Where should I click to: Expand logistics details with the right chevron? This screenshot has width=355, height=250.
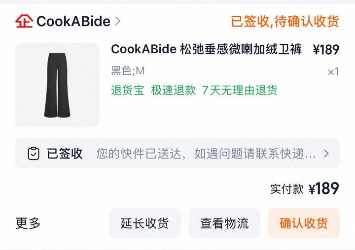[x=326, y=154]
